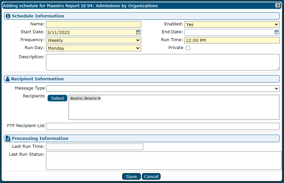Open the Start Date calendar picker
The width and height of the screenshot is (284, 183).
138,32
